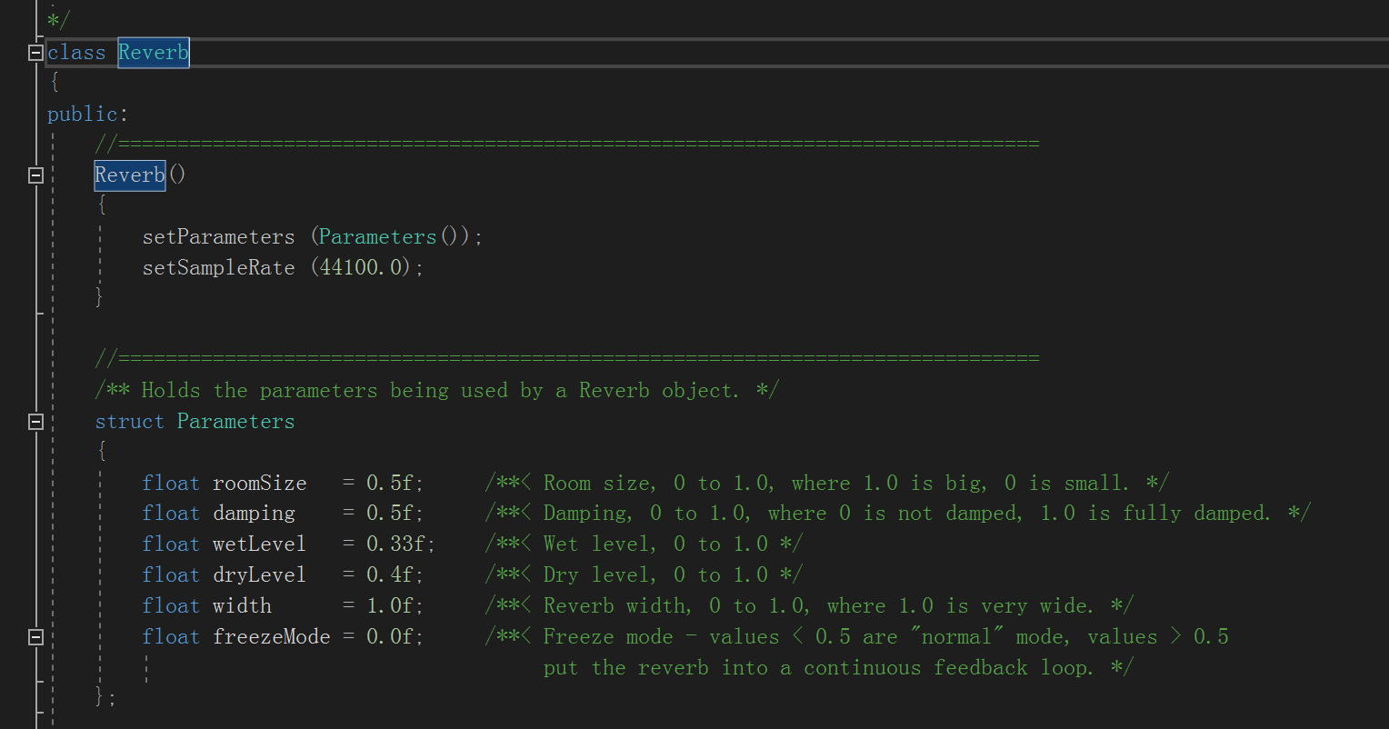Click the public access specifier keyword

click(83, 115)
